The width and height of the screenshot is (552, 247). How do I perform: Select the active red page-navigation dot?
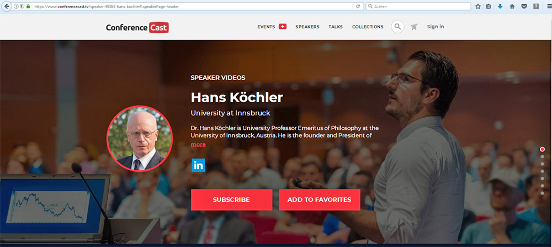pos(542,149)
